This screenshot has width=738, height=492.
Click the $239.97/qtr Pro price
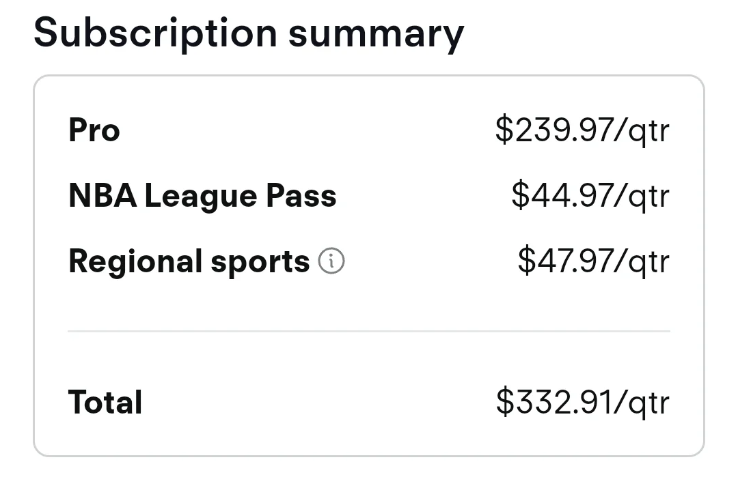582,130
